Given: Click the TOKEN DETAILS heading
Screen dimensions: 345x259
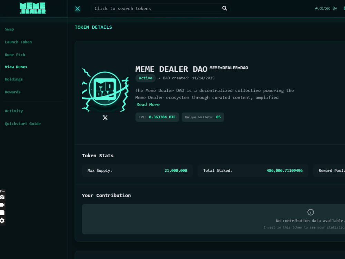Looking at the screenshot, I should click(93, 27).
